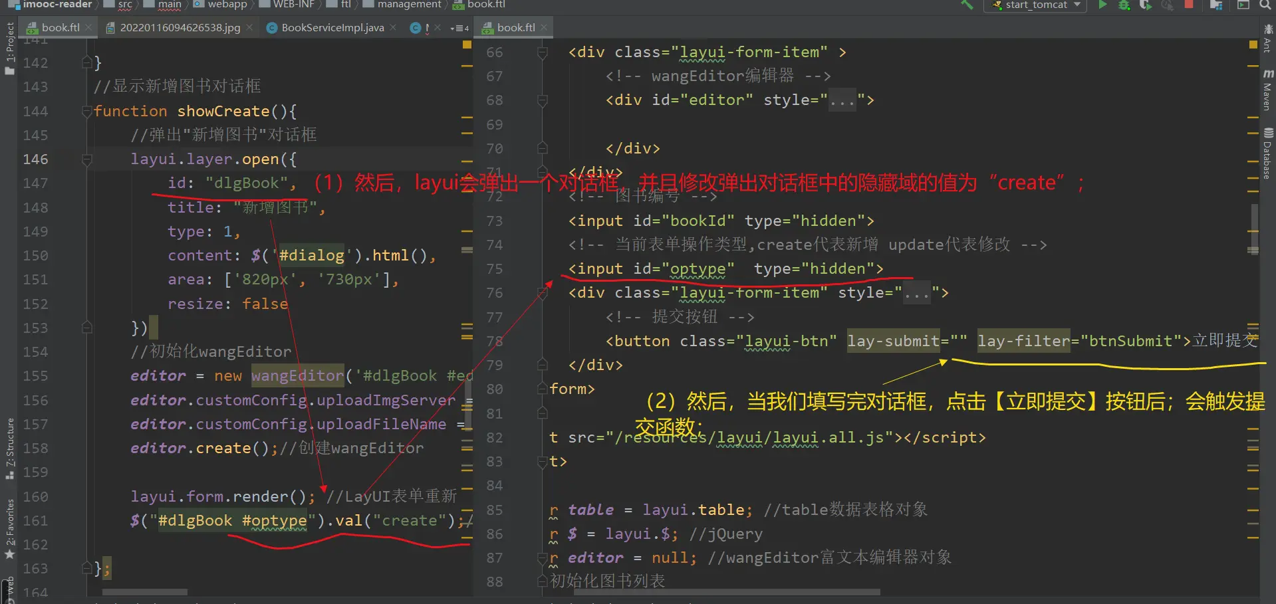
Task: Start debugging with the green bug icon
Action: [1124, 5]
